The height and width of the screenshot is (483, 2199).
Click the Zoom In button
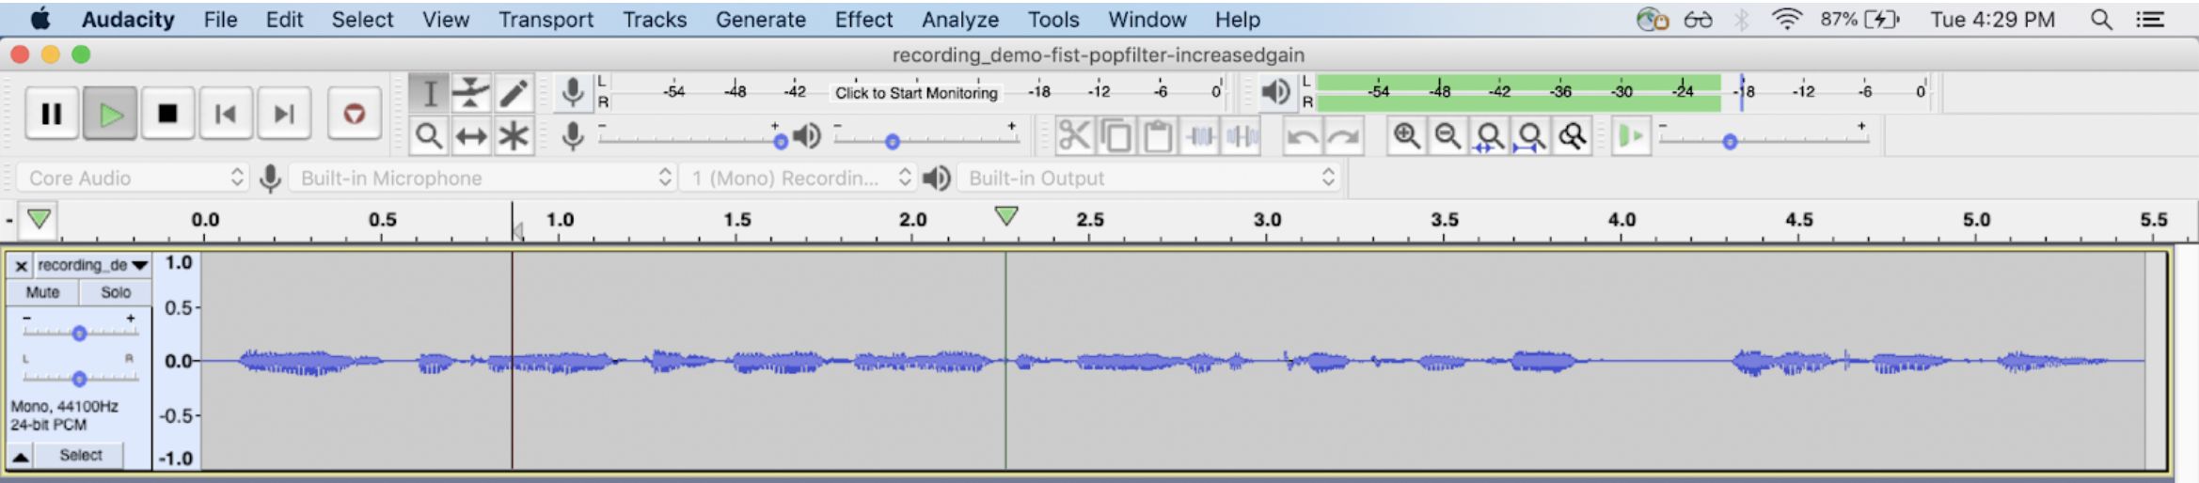click(1406, 136)
